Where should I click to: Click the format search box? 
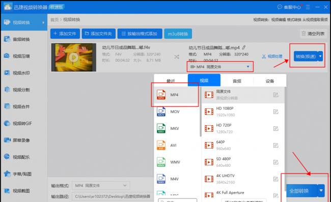pos(178,200)
